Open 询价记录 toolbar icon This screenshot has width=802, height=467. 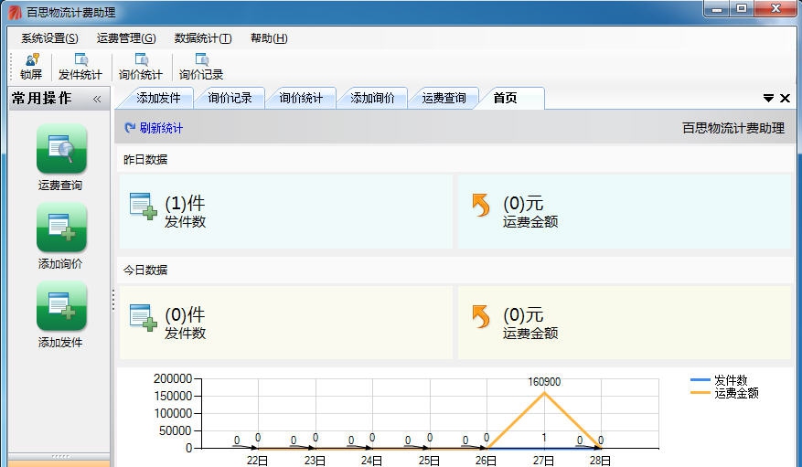pos(201,67)
